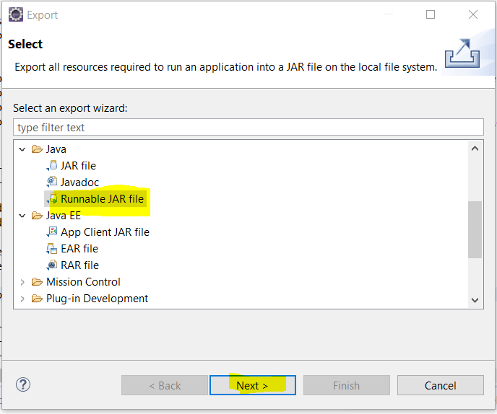Click the disabled Back button

tap(165, 385)
